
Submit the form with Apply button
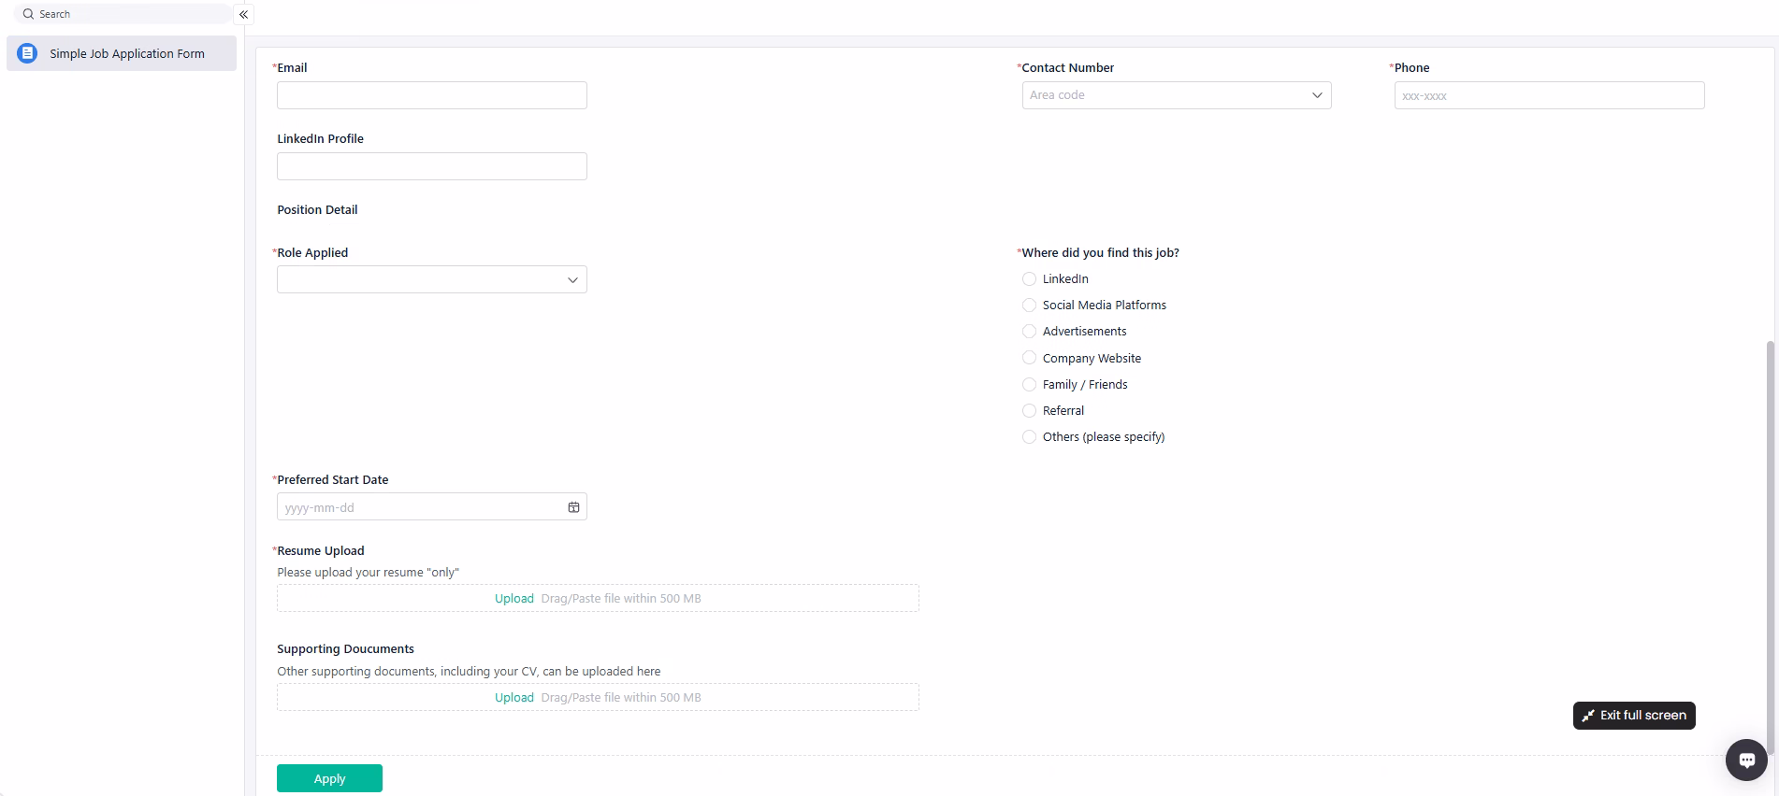click(329, 778)
